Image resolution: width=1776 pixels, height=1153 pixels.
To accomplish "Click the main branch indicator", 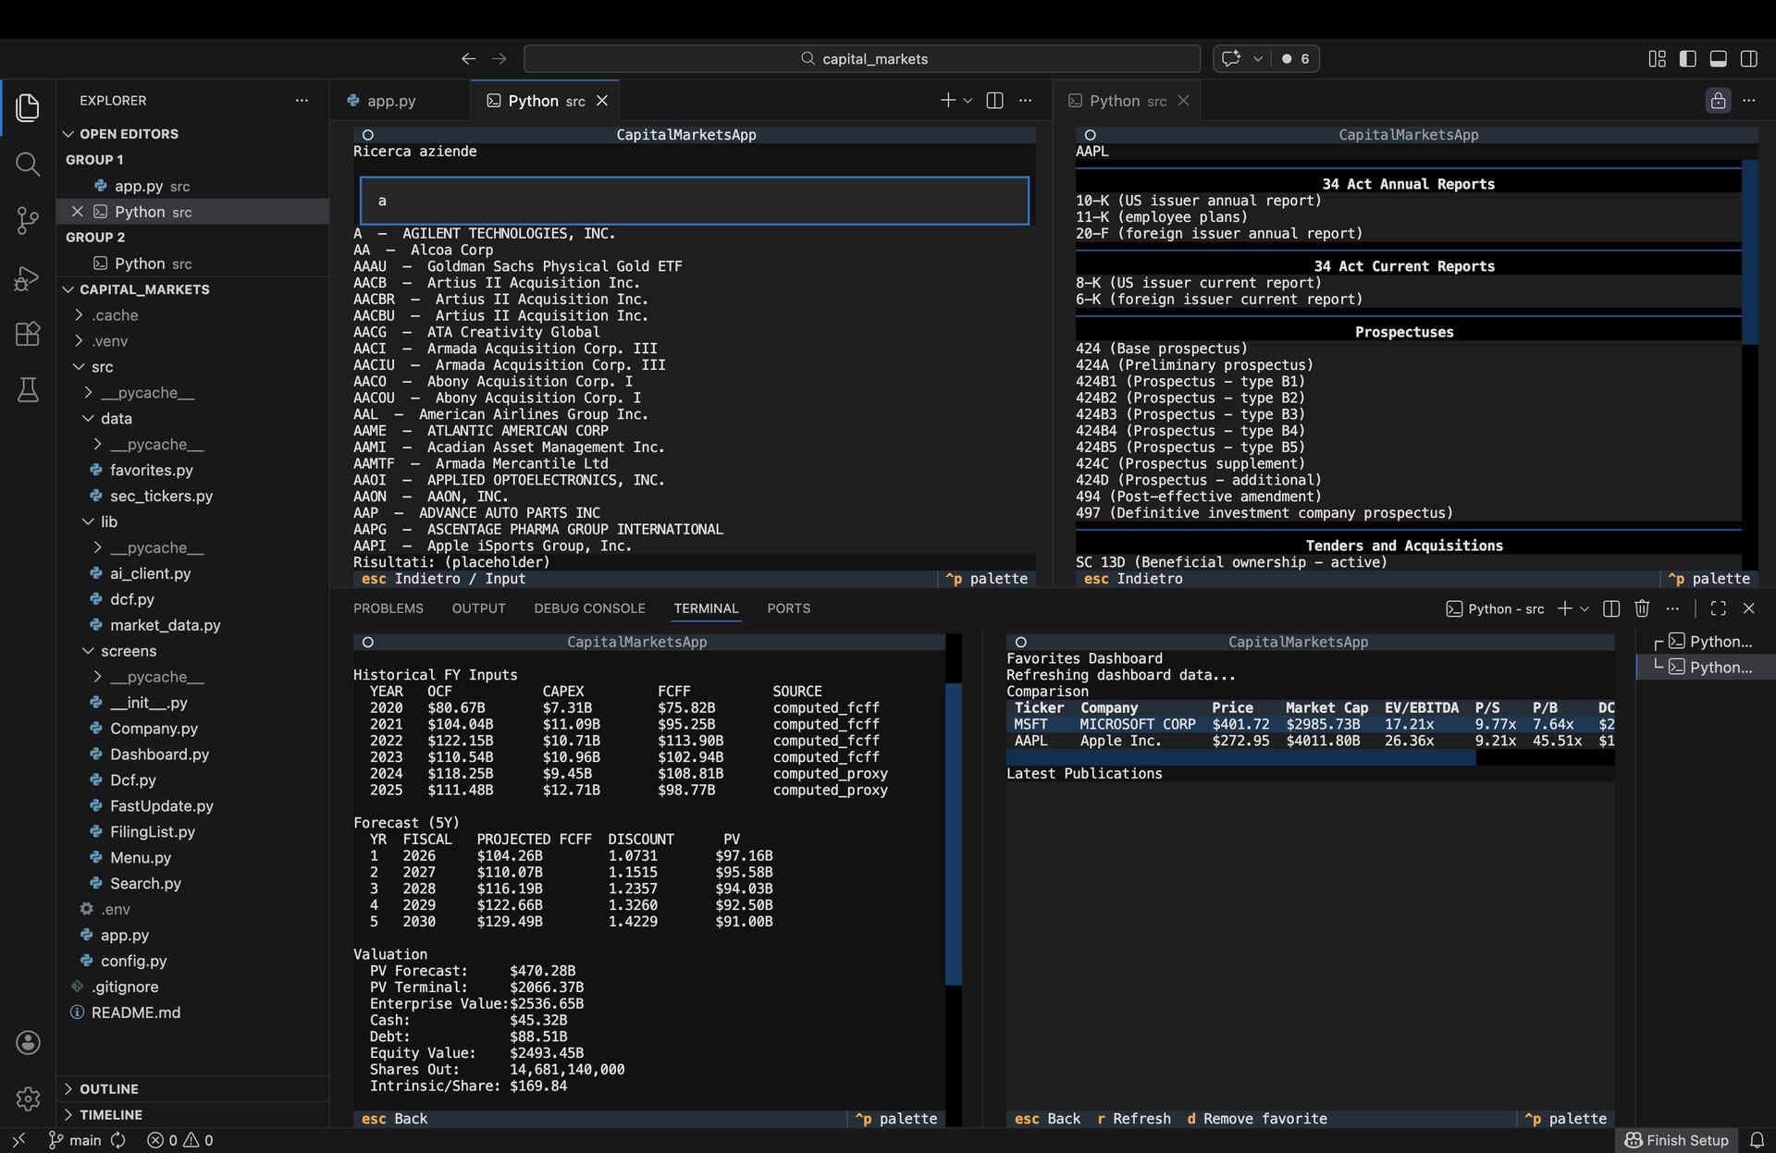I will (x=74, y=1140).
